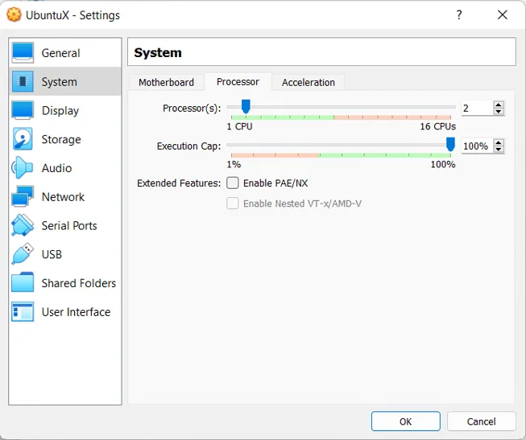
Task: Switch to the Motherboard tab
Action: click(x=167, y=82)
